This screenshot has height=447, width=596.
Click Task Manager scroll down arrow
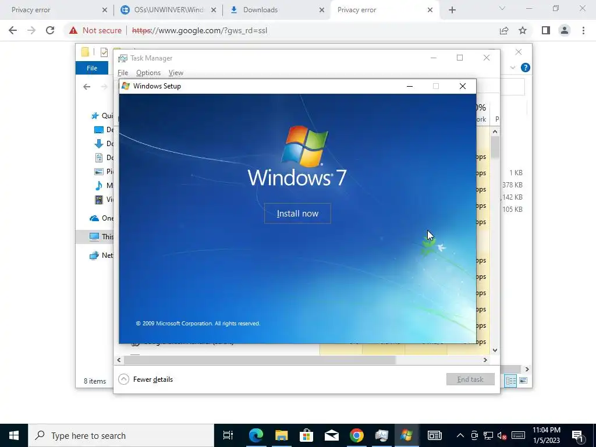(495, 350)
